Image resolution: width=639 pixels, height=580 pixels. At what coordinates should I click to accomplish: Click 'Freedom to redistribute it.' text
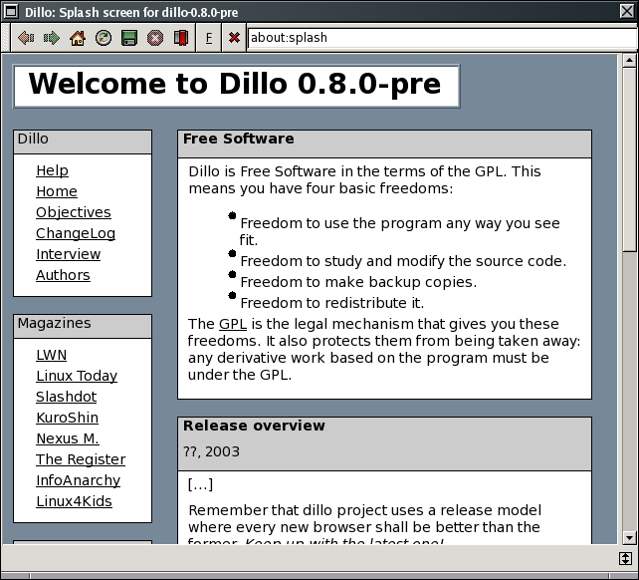point(332,303)
